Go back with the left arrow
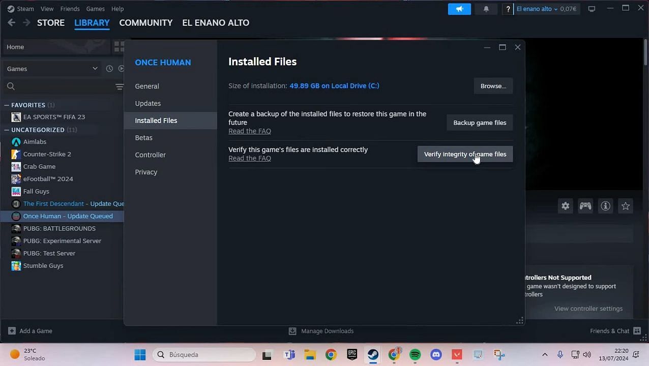 pyautogui.click(x=11, y=22)
